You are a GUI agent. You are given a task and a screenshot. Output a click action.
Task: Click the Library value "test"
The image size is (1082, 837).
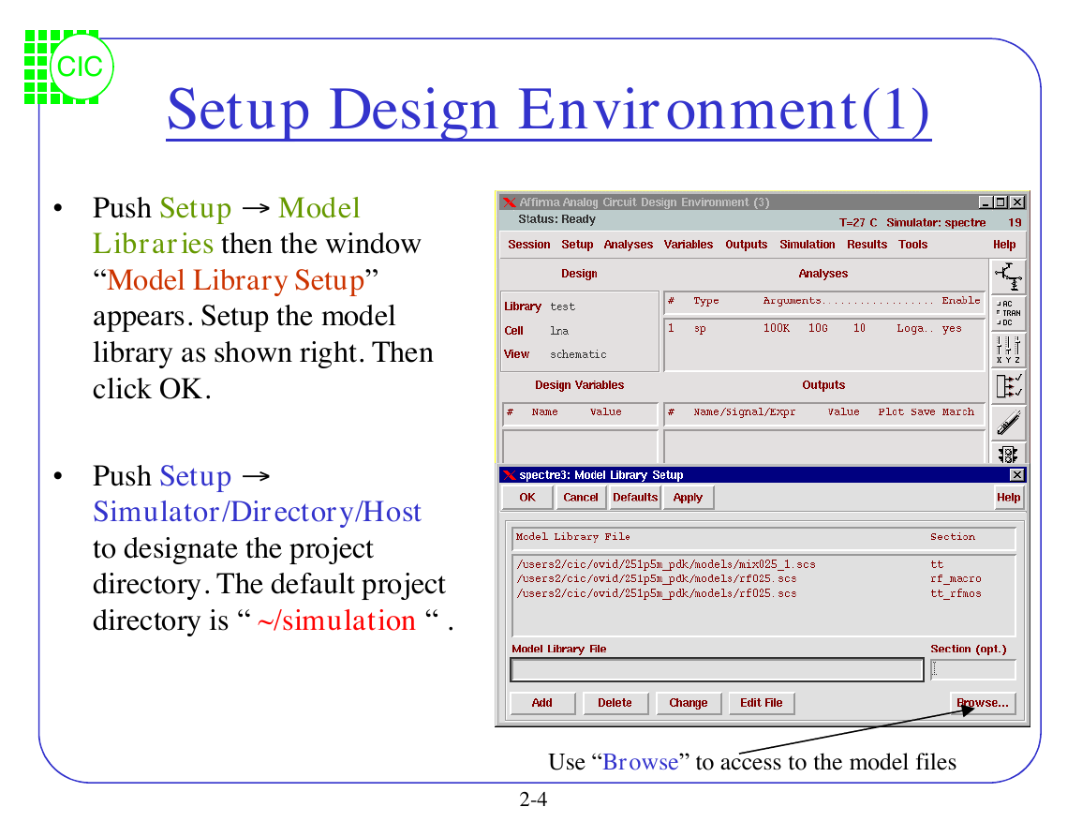562,306
